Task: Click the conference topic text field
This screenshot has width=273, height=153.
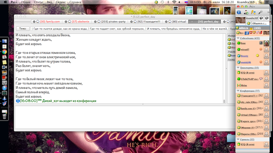Action: pyautogui.click(x=133, y=29)
